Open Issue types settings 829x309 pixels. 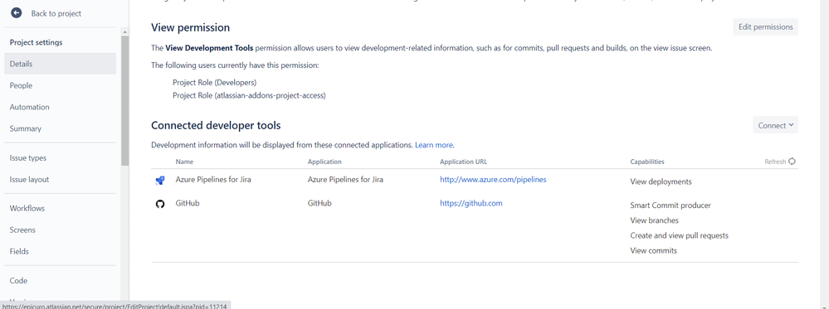(x=61, y=157)
